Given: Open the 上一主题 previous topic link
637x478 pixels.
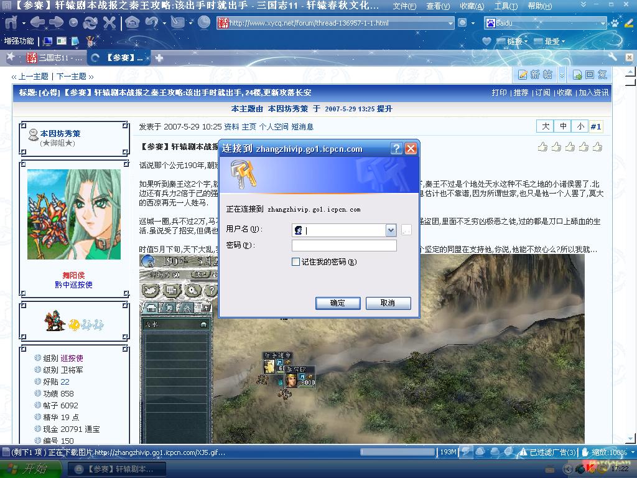Looking at the screenshot, I should tap(34, 77).
